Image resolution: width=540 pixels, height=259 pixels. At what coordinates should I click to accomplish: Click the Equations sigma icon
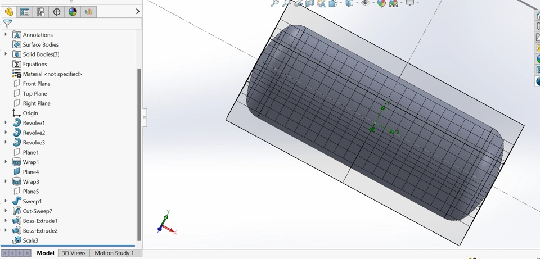point(16,64)
